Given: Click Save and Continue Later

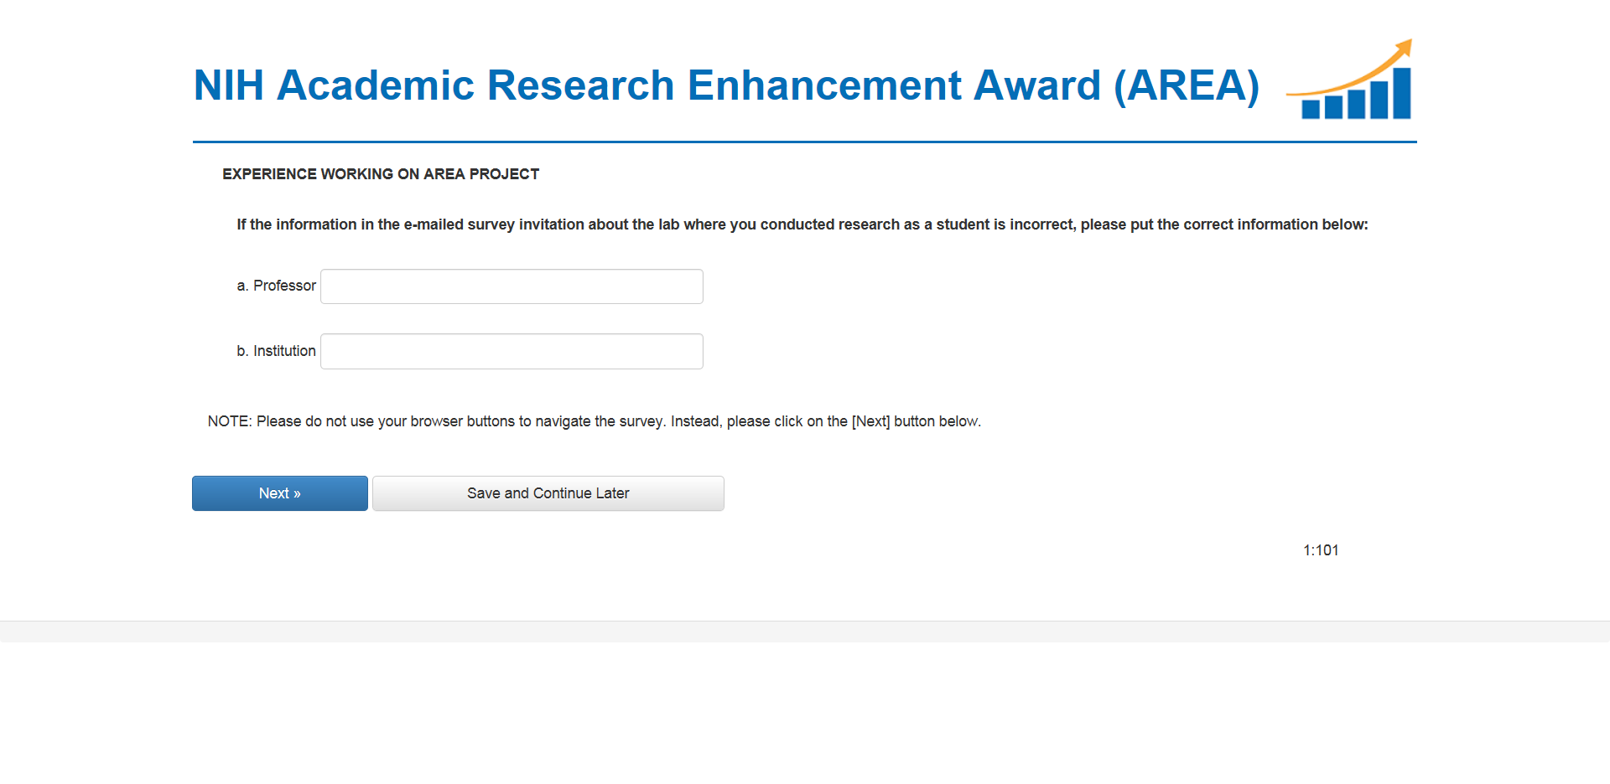Looking at the screenshot, I should [548, 493].
